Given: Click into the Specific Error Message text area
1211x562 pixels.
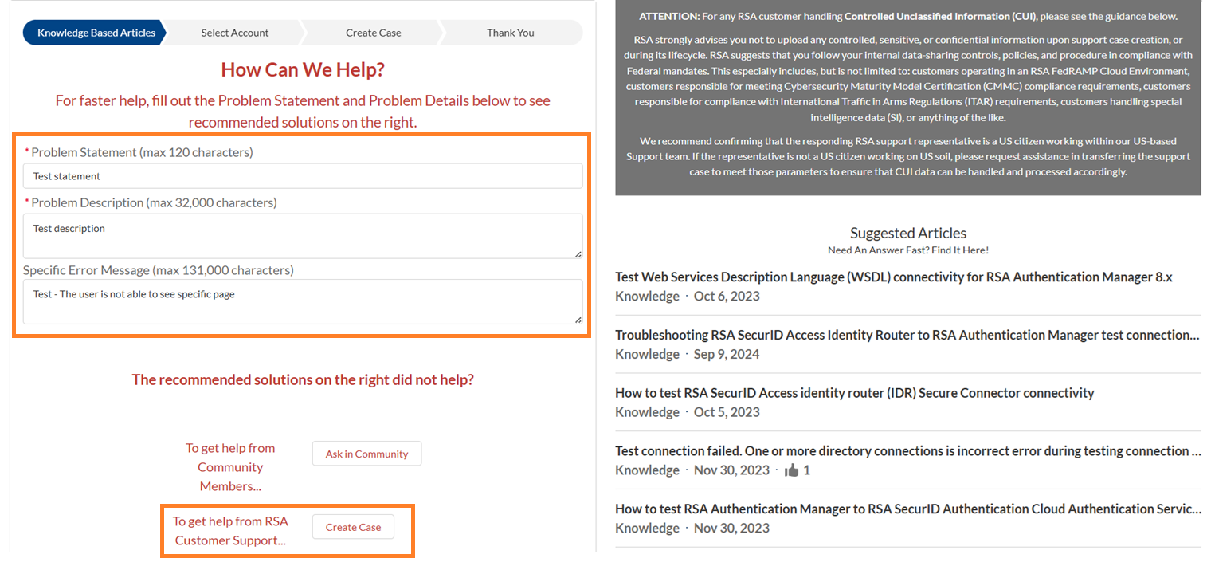Looking at the screenshot, I should (x=303, y=302).
